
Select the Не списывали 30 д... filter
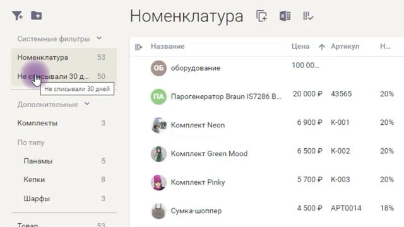click(x=64, y=76)
